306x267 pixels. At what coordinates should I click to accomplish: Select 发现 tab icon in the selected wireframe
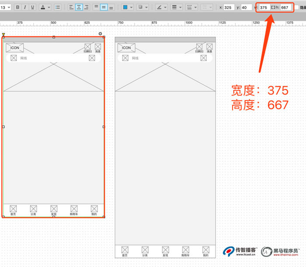(x=54, y=209)
